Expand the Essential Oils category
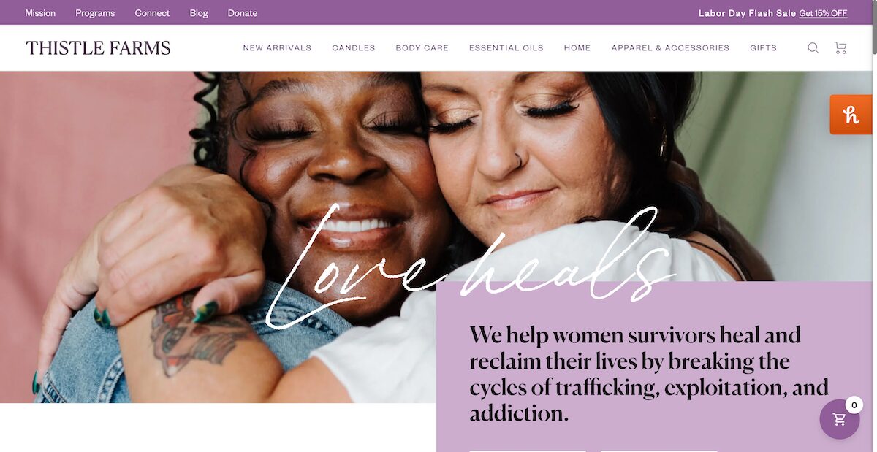The width and height of the screenshot is (877, 452). click(x=506, y=48)
